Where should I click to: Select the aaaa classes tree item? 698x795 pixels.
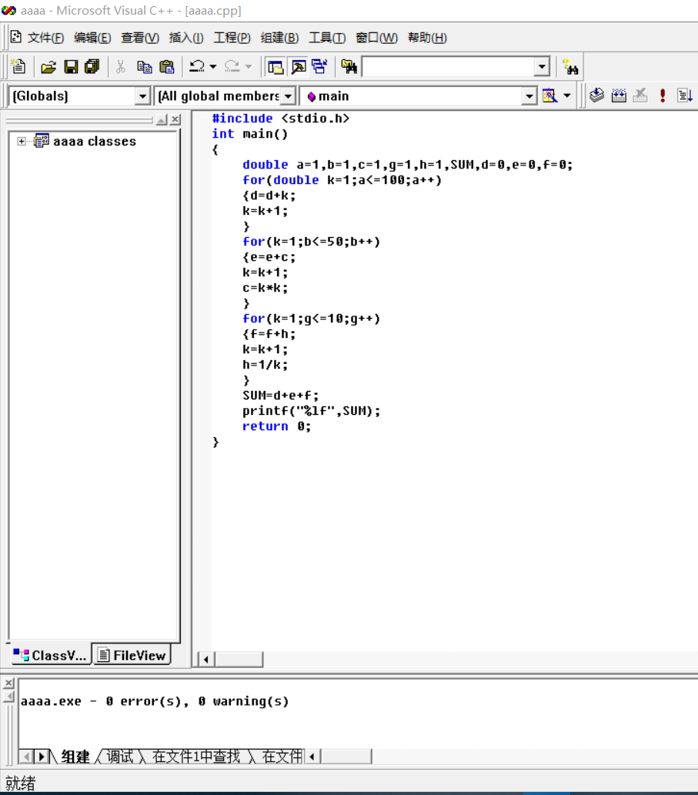95,142
